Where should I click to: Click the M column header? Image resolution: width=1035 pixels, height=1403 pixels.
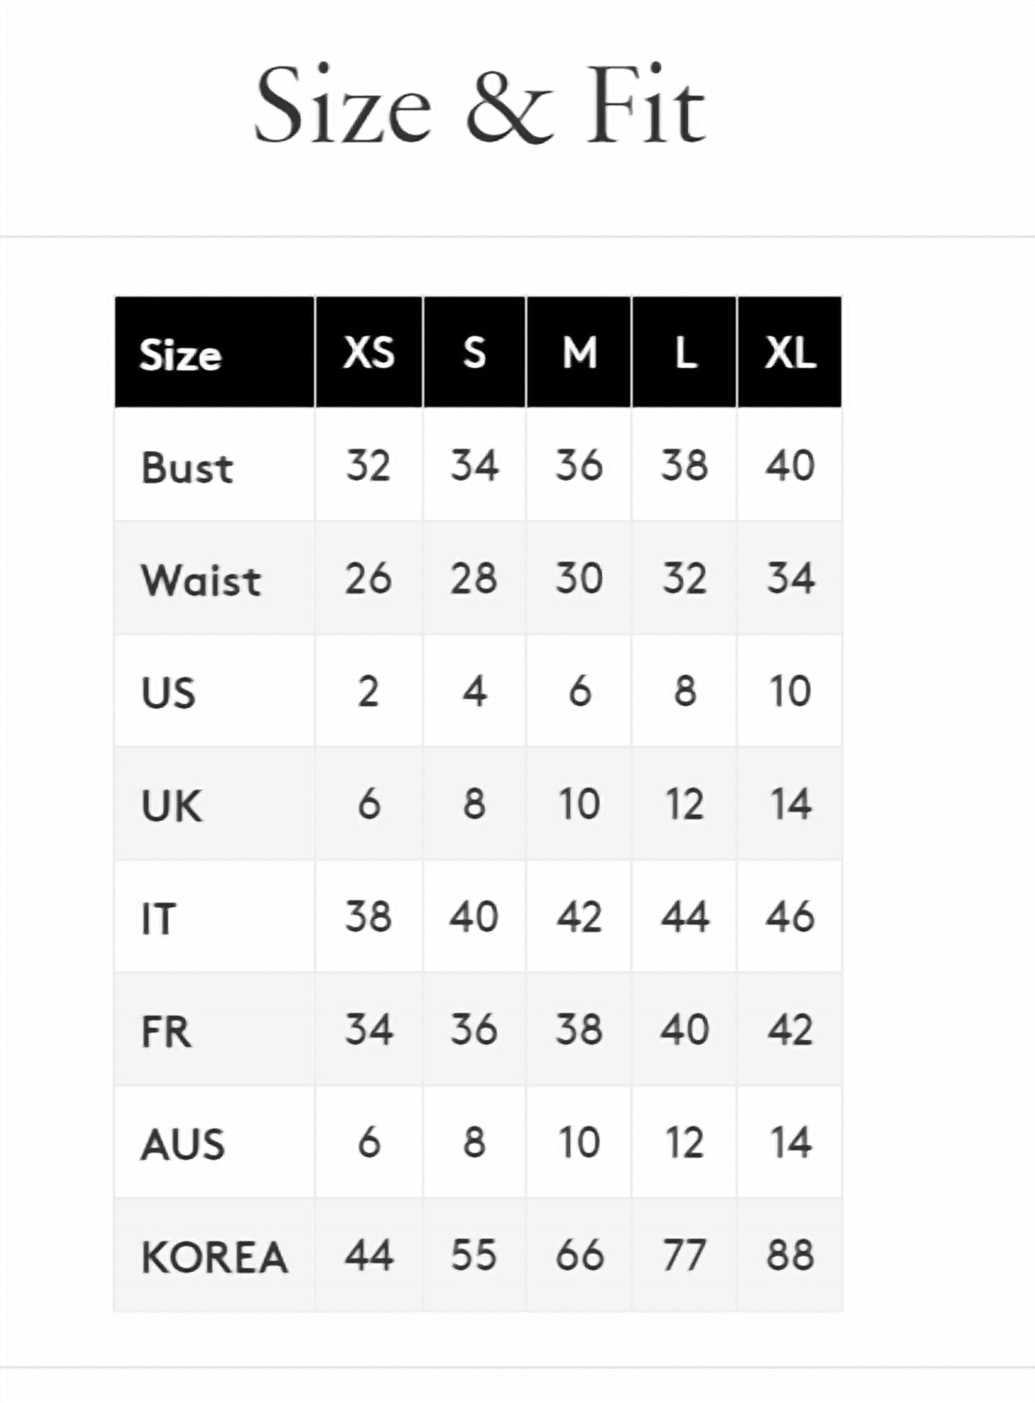coord(579,353)
